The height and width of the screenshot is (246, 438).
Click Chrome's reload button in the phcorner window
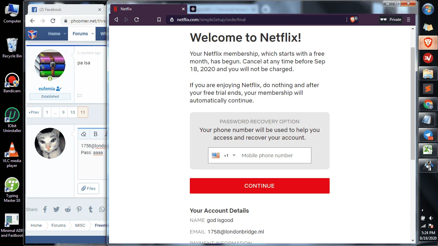pos(53,21)
